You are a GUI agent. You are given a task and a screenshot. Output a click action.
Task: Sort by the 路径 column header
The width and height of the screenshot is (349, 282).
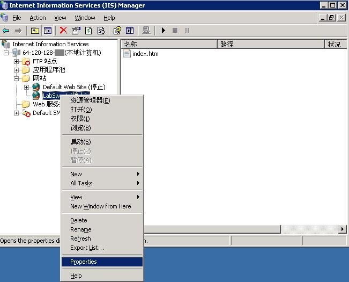coord(271,45)
